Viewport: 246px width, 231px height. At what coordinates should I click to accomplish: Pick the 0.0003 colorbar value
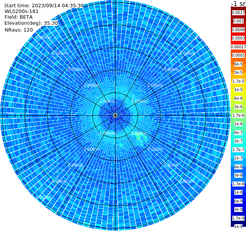pos(238,38)
